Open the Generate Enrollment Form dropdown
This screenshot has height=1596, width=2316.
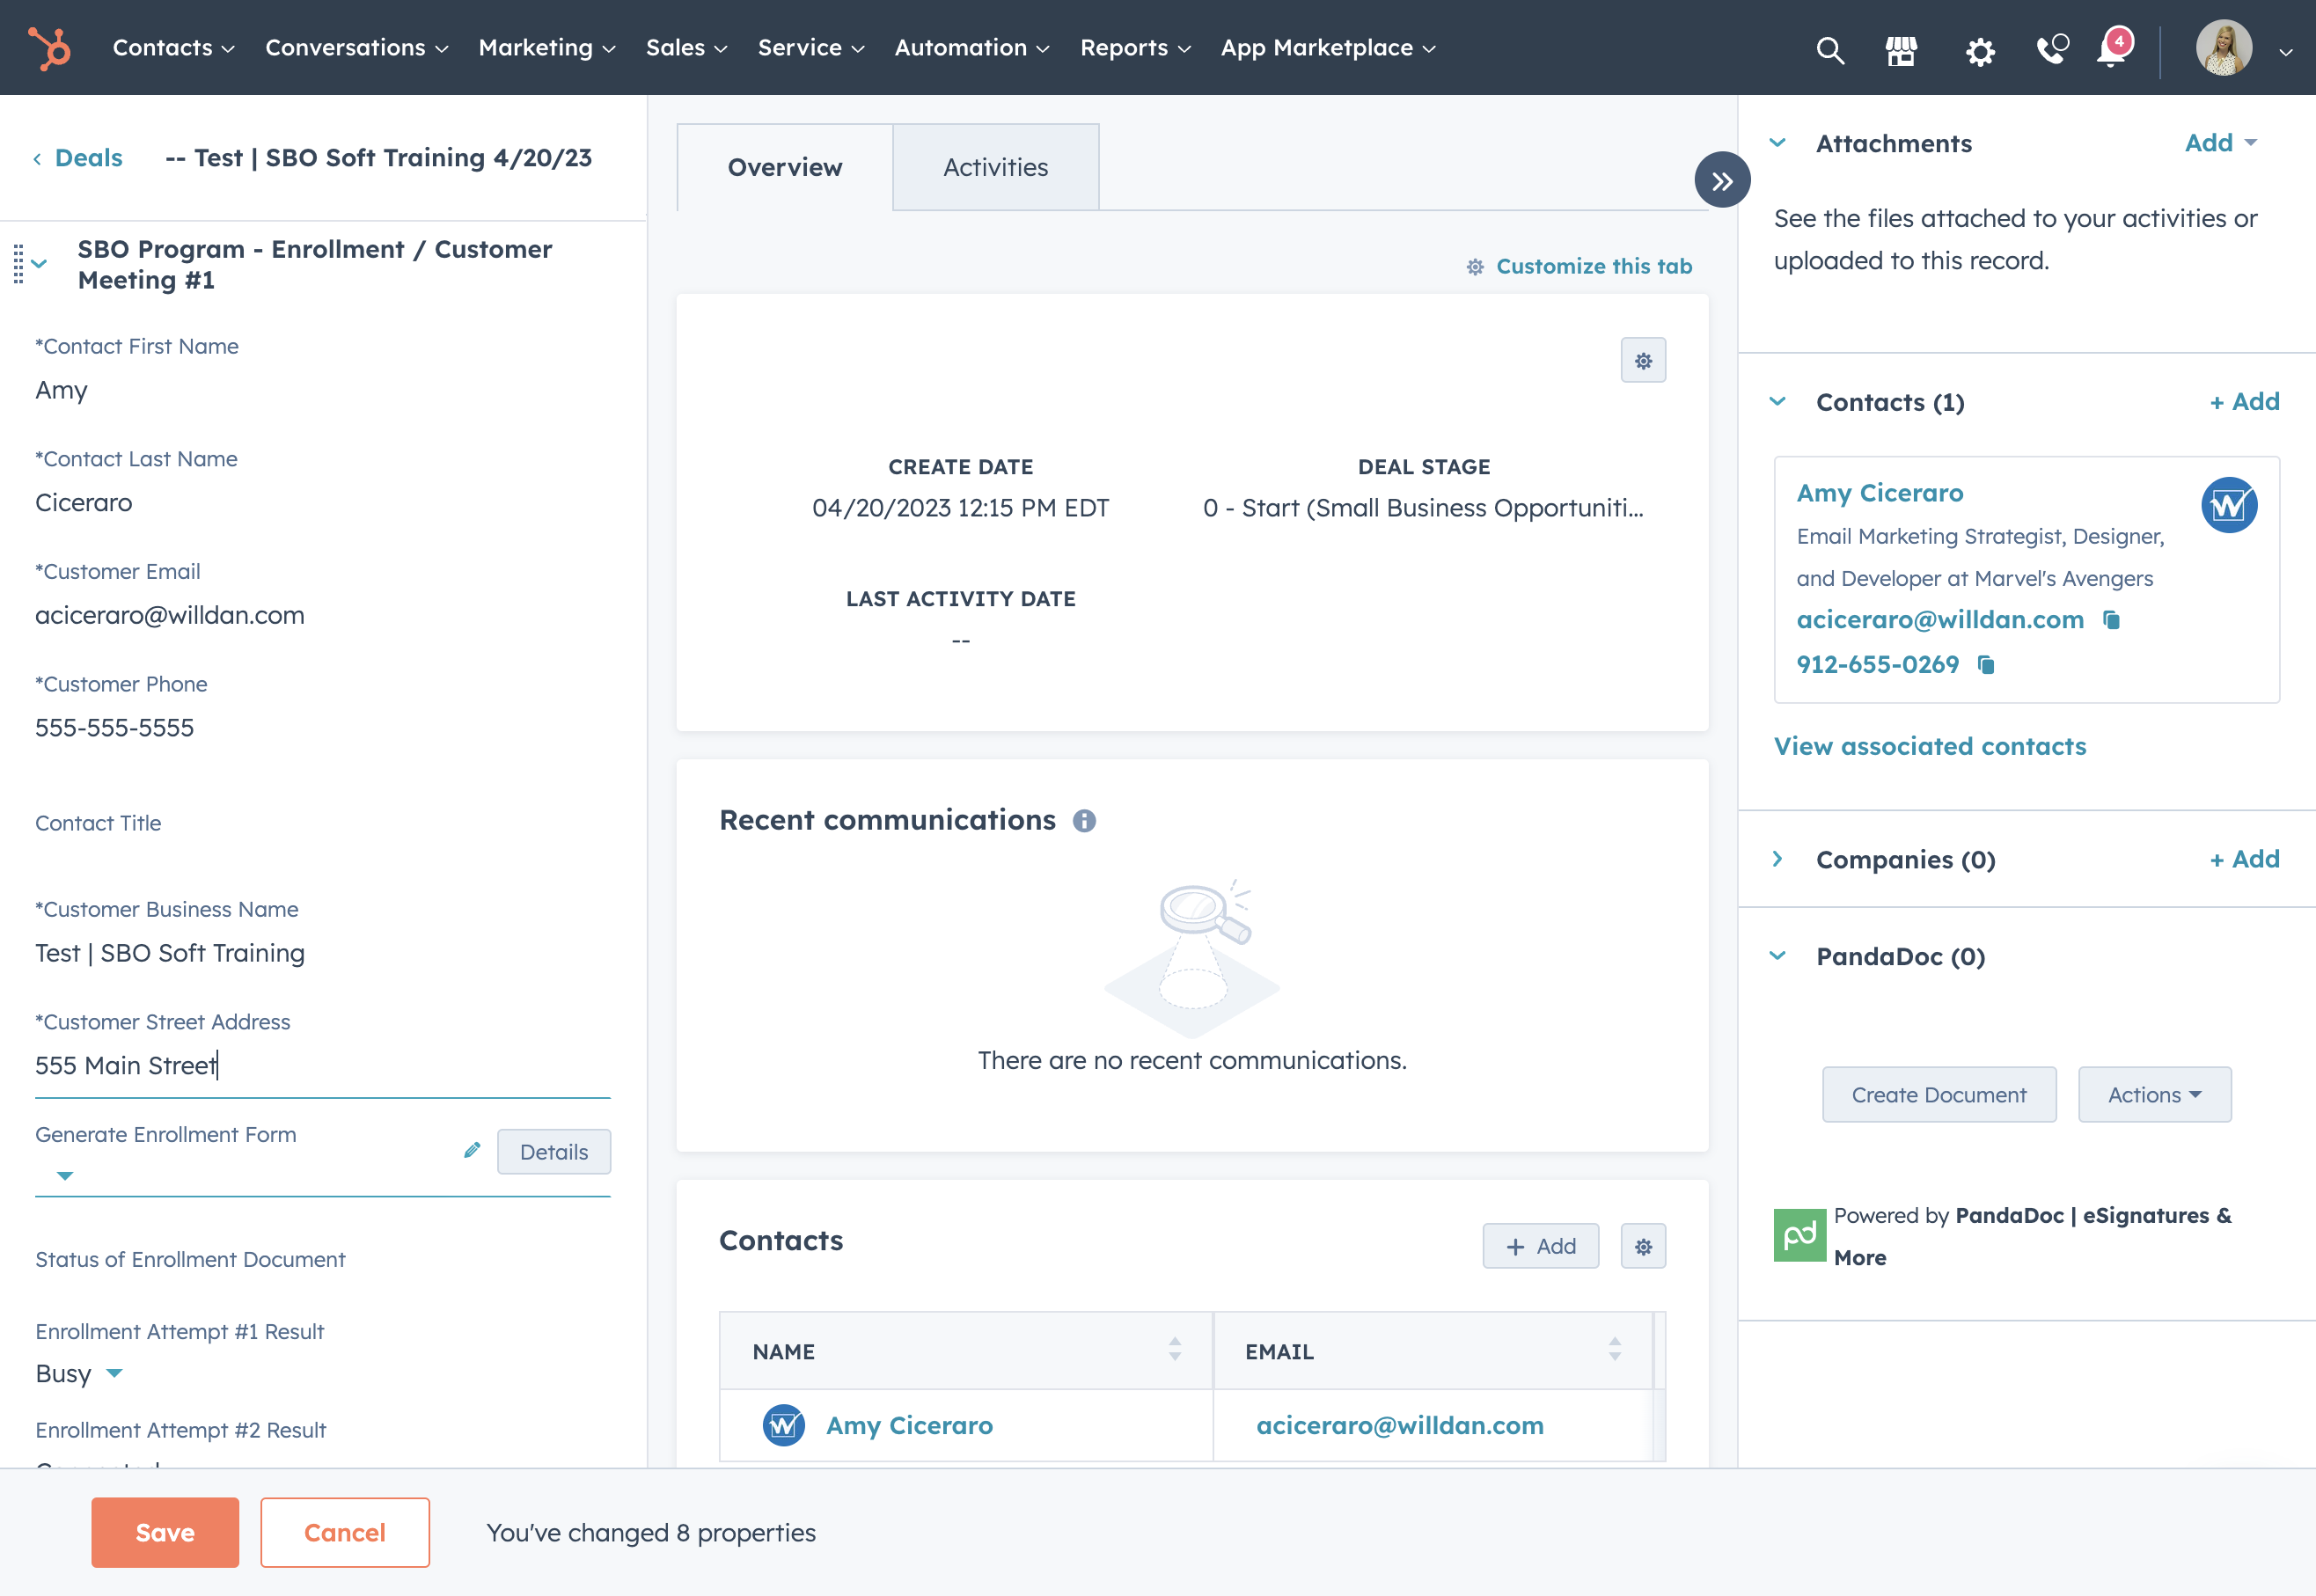point(65,1176)
